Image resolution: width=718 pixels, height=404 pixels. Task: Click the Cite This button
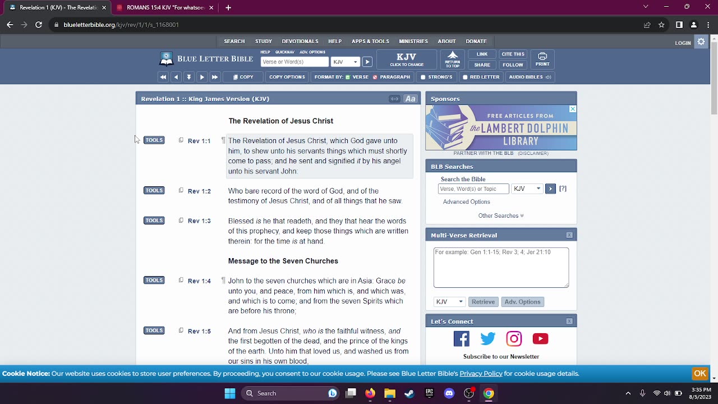coord(513,54)
